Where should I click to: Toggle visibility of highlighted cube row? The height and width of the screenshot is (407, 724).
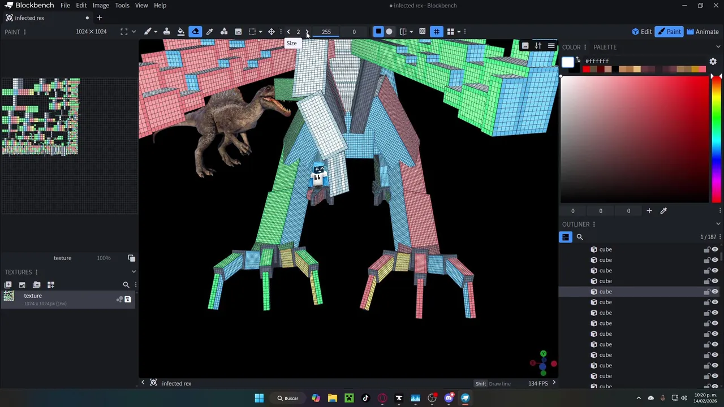pos(715,292)
